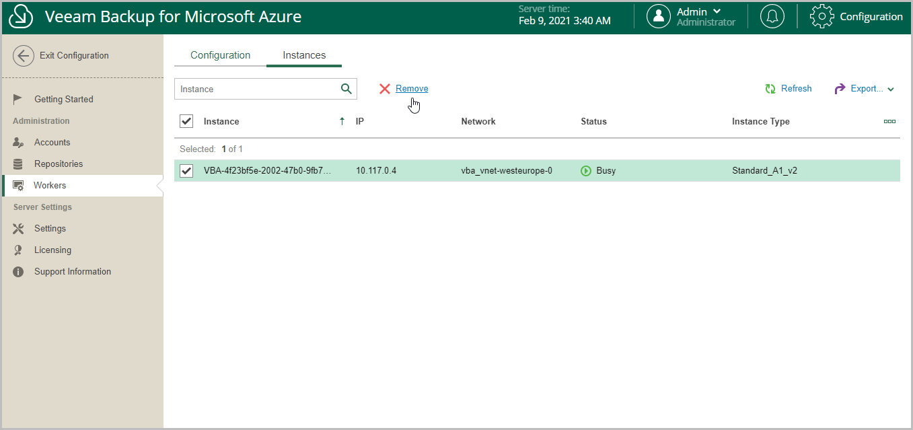Viewport: 913px width, 430px height.
Task: Click the Admin user avatar icon
Action: pos(659,17)
